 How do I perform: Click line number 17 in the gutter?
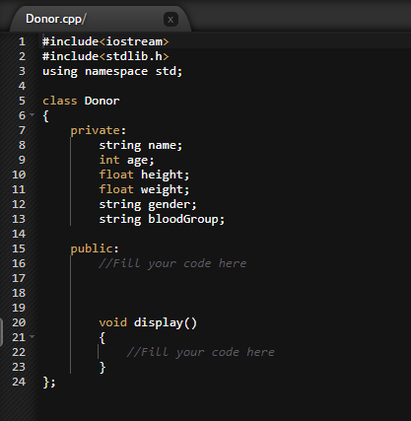[x=19, y=278]
